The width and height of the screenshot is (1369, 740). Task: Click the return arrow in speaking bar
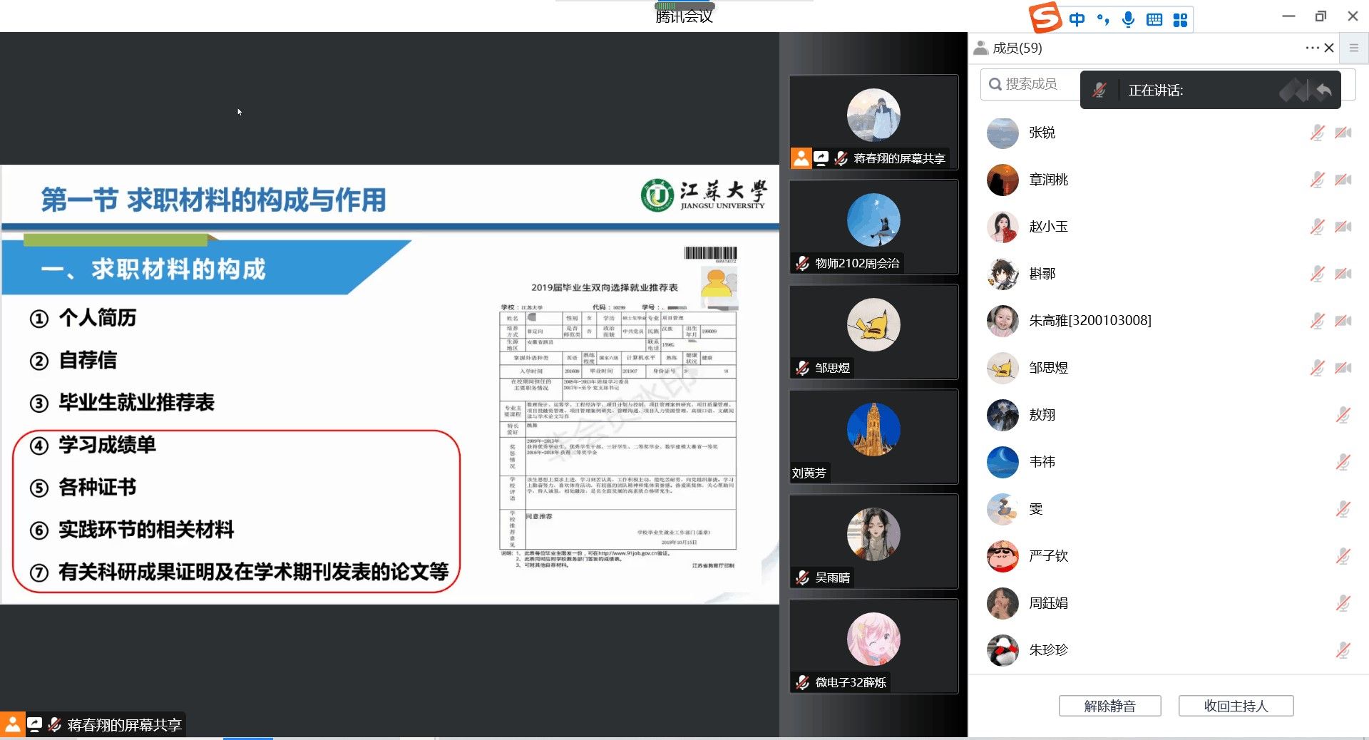tap(1323, 91)
